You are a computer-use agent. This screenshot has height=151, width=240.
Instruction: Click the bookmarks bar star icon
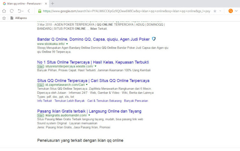tap(4, 18)
